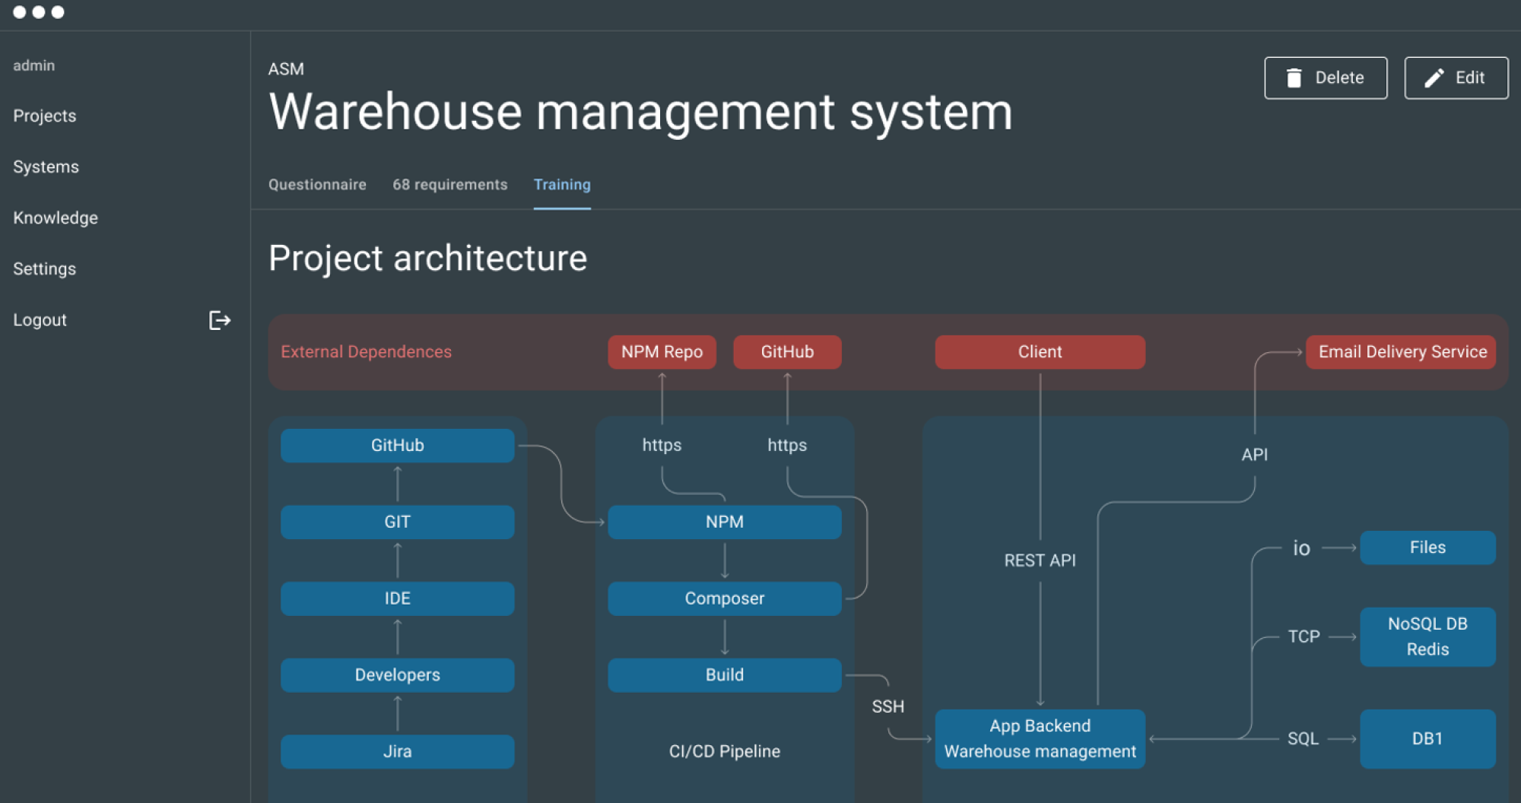
Task: Select the Files storage node
Action: [1427, 547]
